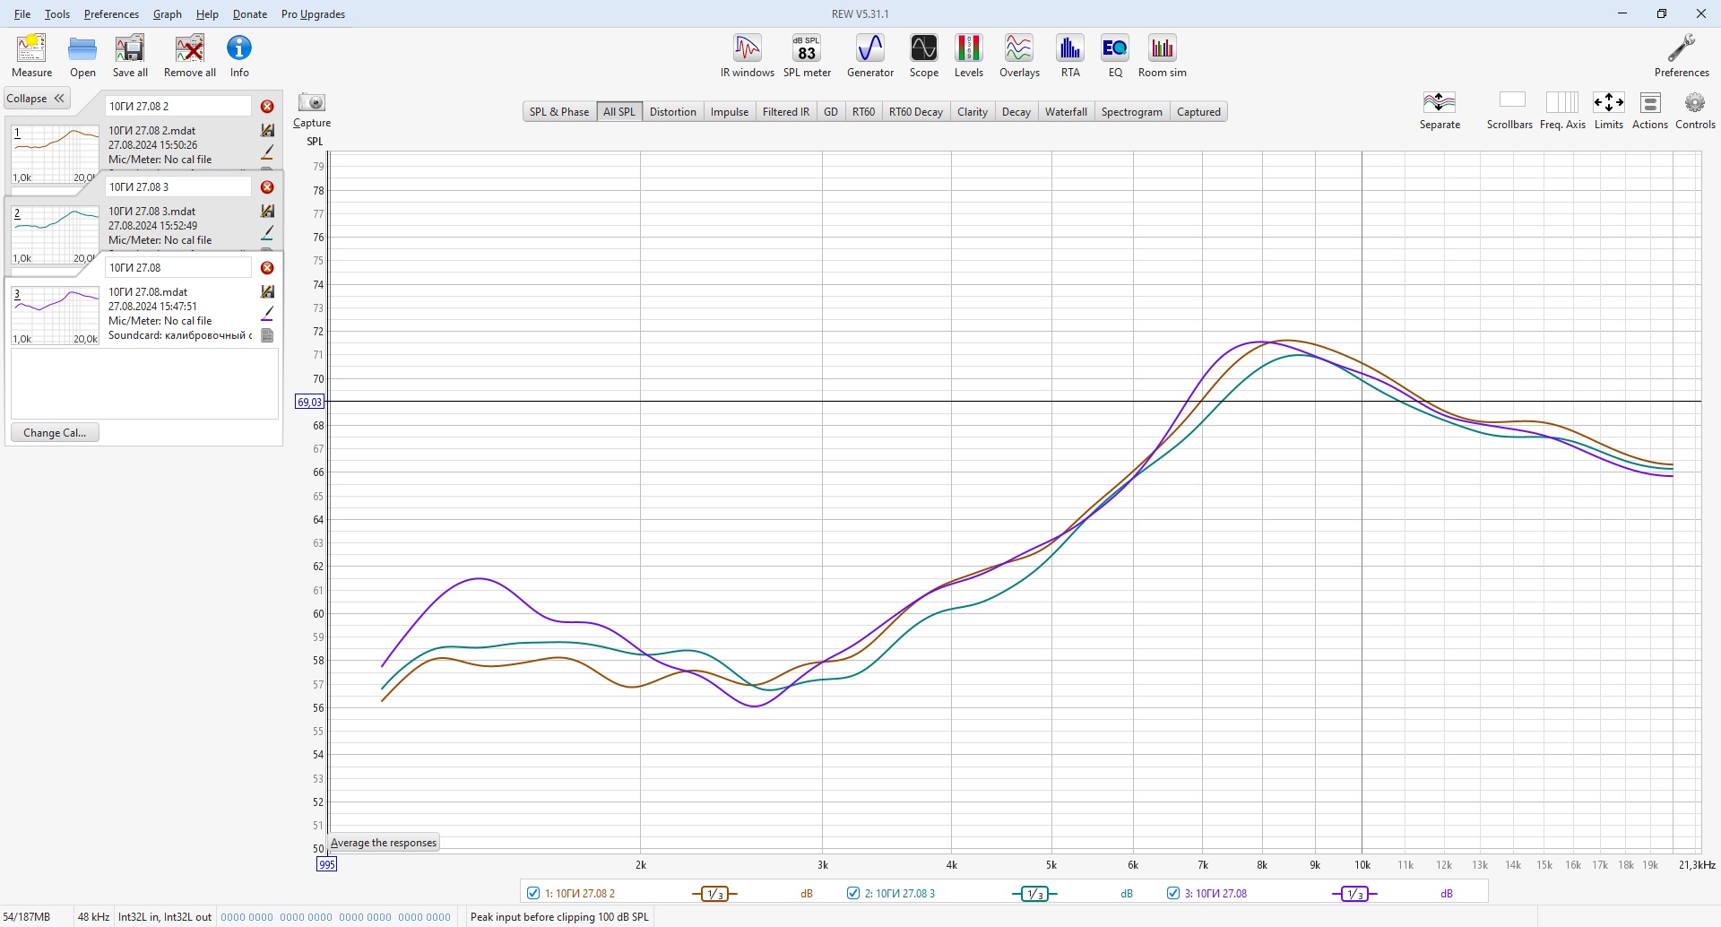Click the purple 1/3 smoothing indicator
Image resolution: width=1721 pixels, height=927 pixels.
(1354, 894)
